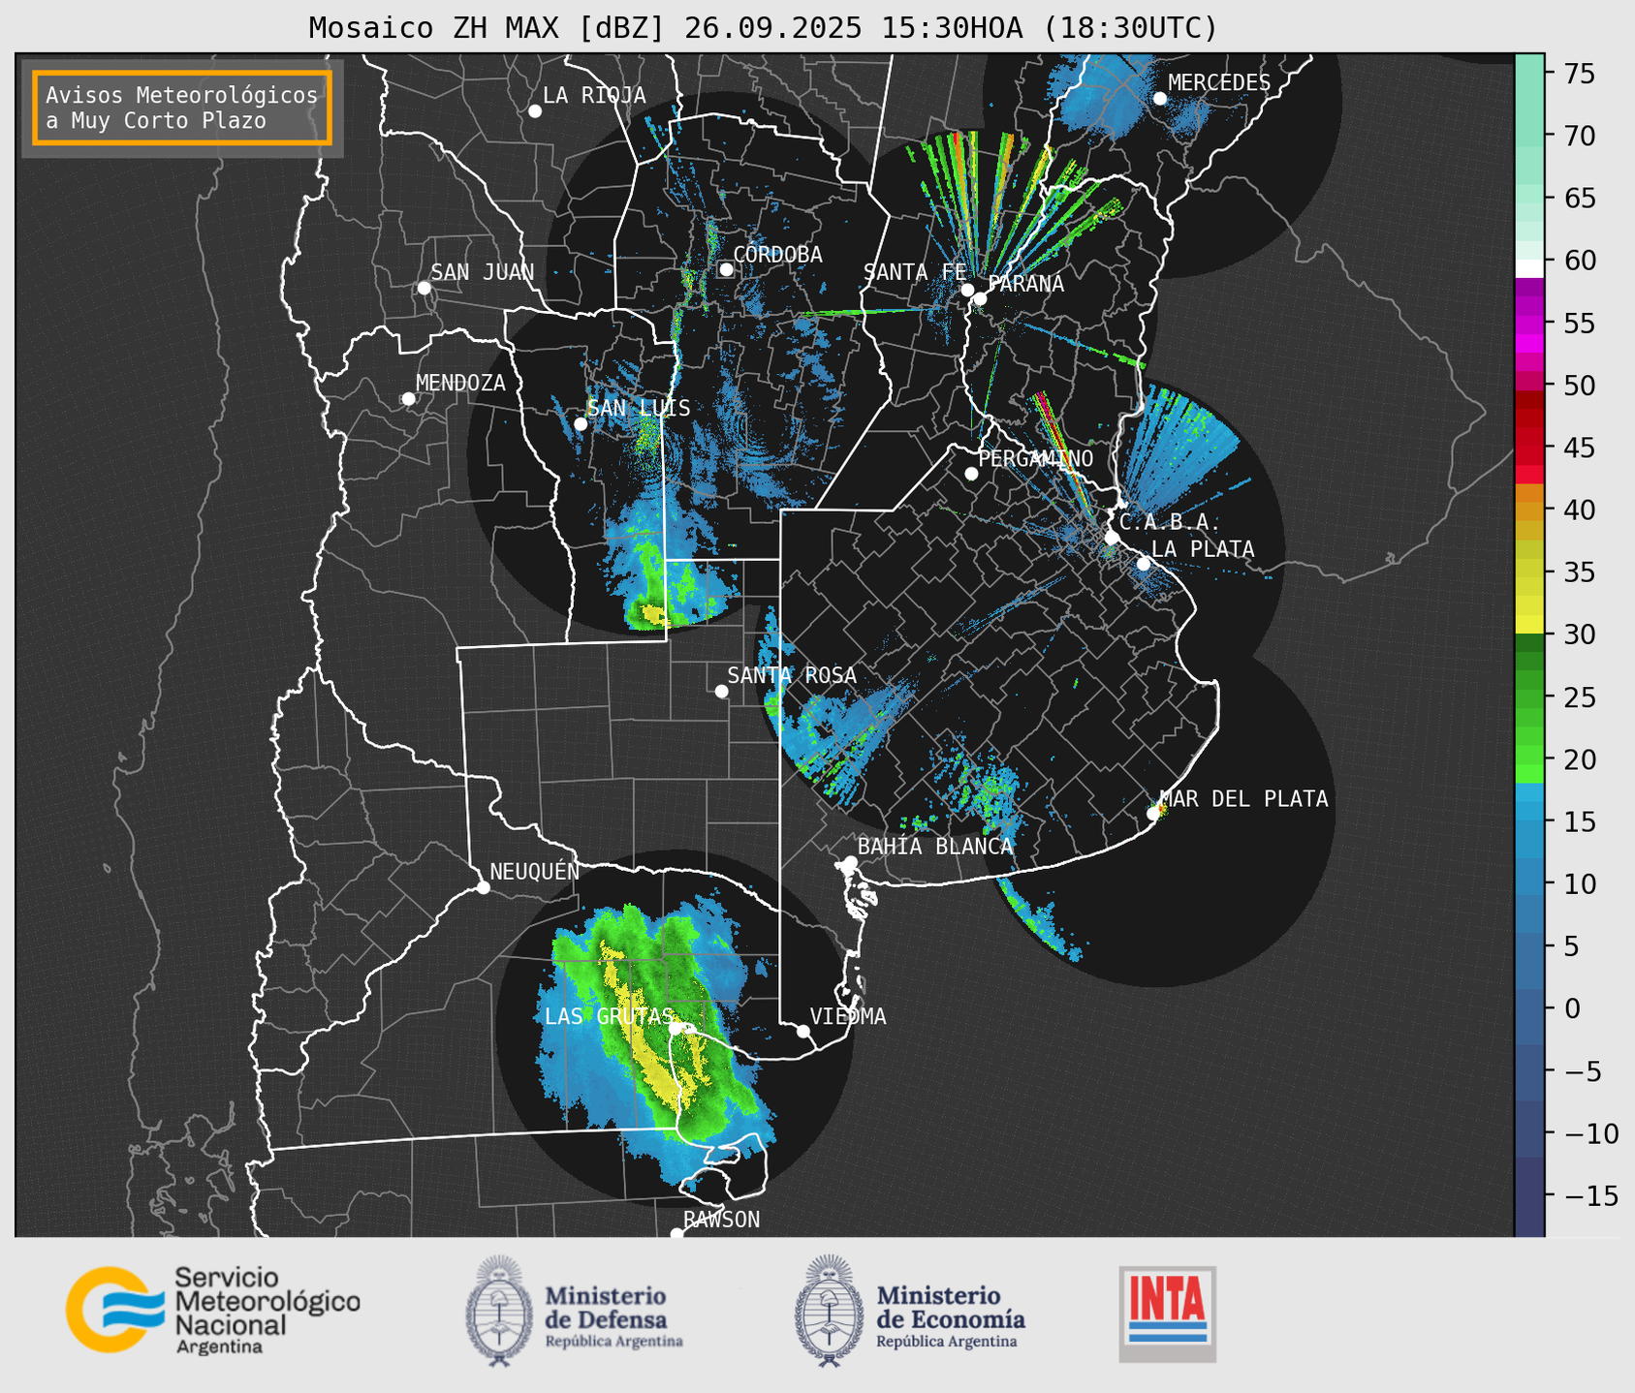The height and width of the screenshot is (1393, 1635).
Task: Open the red INTA logo
Action: (x=1167, y=1314)
